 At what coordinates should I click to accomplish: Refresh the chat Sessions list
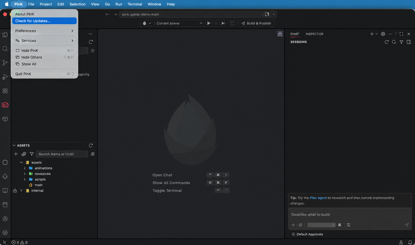386,42
